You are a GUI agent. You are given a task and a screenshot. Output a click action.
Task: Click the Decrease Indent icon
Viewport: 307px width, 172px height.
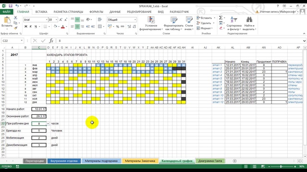(x=88, y=26)
